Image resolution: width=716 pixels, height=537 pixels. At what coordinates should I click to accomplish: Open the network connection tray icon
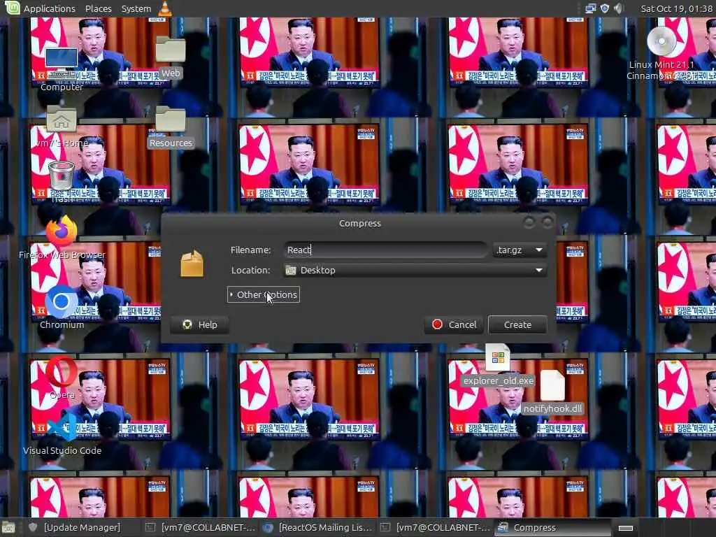pyautogui.click(x=590, y=8)
